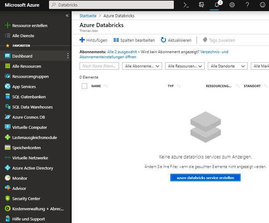Open the notifications bell
The height and width of the screenshot is (223, 269).
tap(217, 5)
